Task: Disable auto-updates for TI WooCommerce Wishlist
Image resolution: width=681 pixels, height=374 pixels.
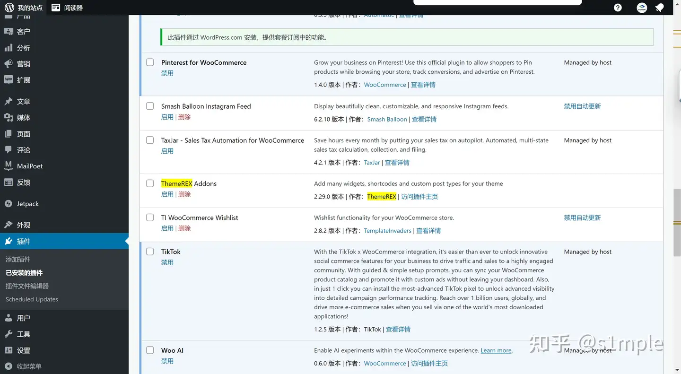Action: [x=582, y=218]
